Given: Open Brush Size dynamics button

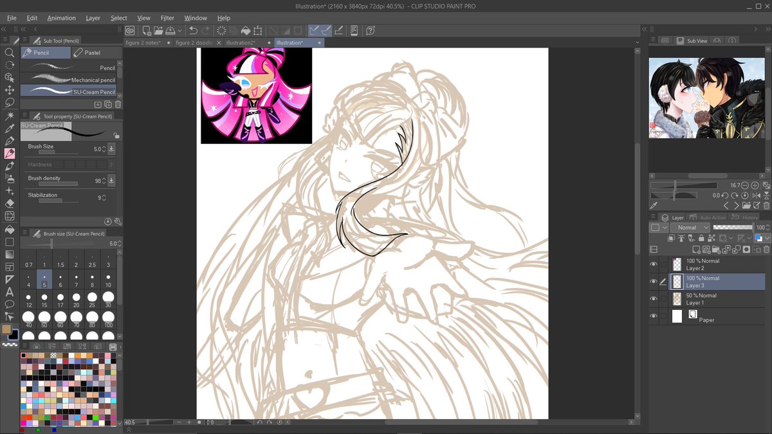Looking at the screenshot, I should [111, 149].
